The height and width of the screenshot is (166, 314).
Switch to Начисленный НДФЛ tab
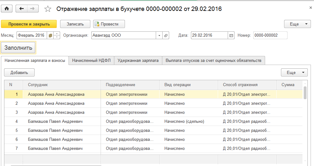91,60
